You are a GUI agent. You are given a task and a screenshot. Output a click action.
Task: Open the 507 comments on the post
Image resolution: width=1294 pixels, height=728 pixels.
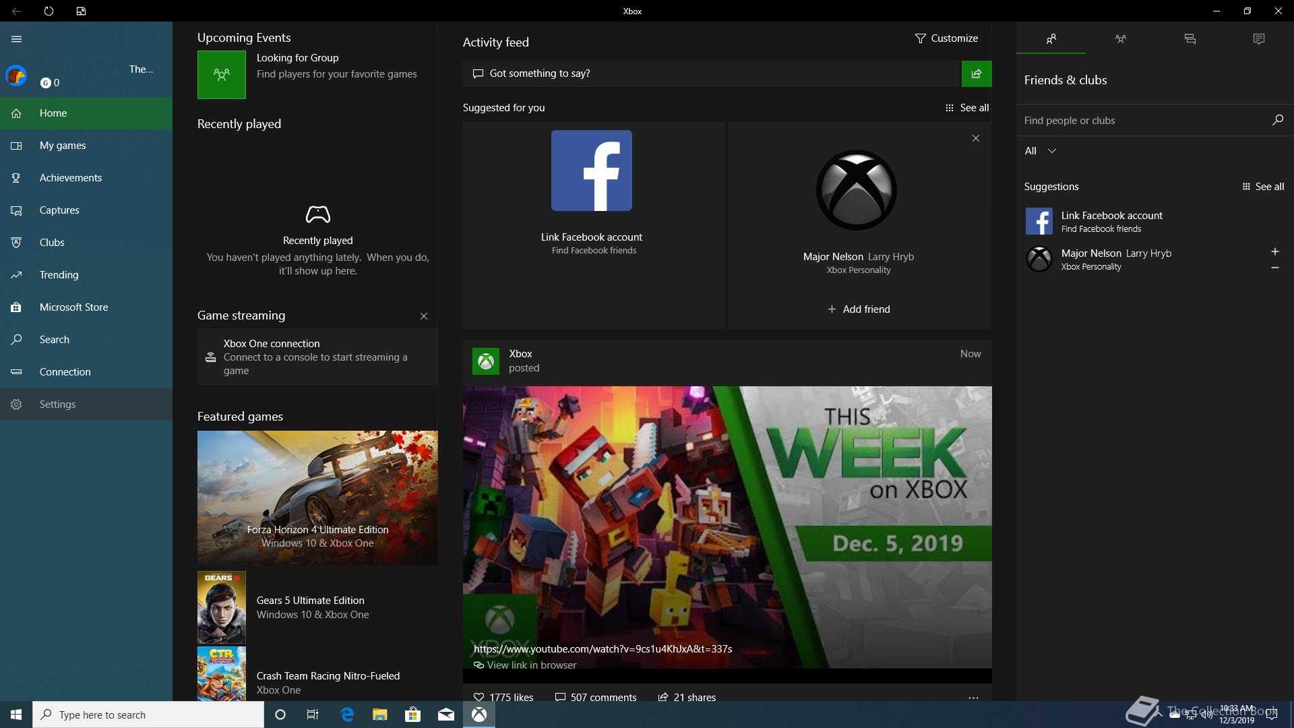[596, 697]
